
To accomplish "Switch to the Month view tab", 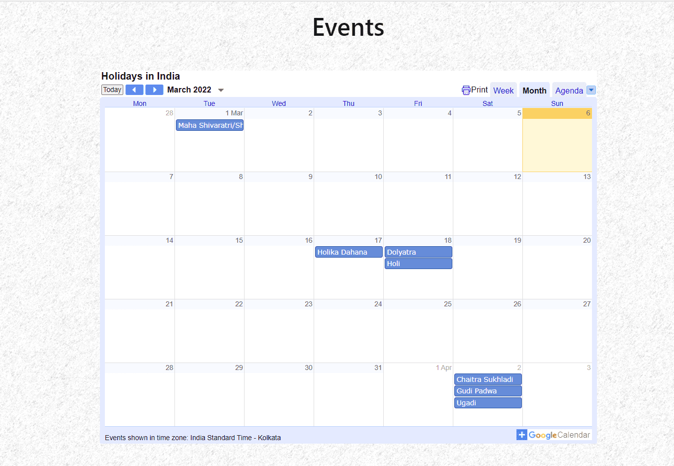I will 534,91.
